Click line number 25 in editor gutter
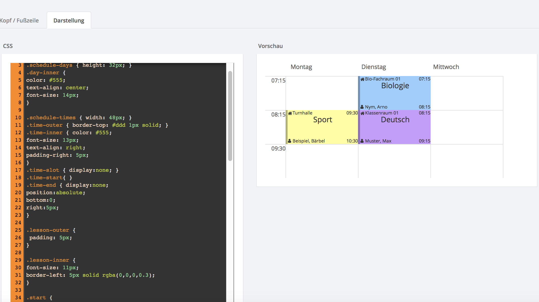 [x=18, y=230]
